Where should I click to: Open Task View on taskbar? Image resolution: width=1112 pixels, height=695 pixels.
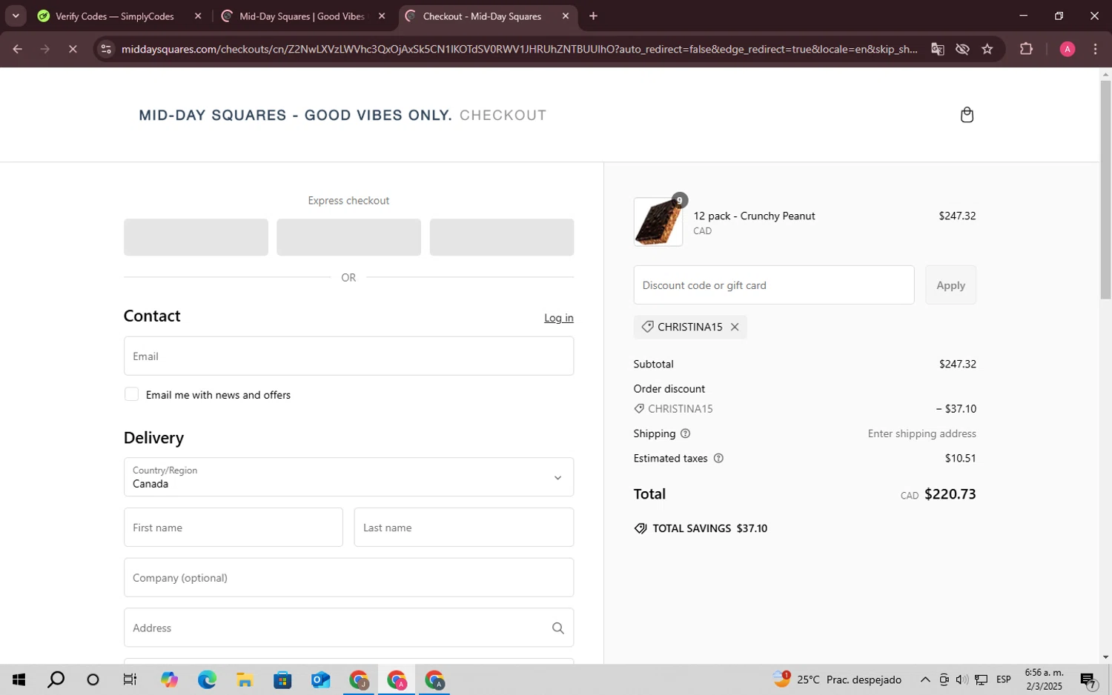pyautogui.click(x=130, y=680)
